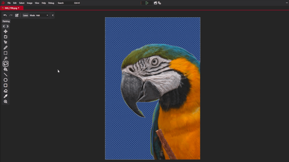Select the Move tool

tap(6, 32)
